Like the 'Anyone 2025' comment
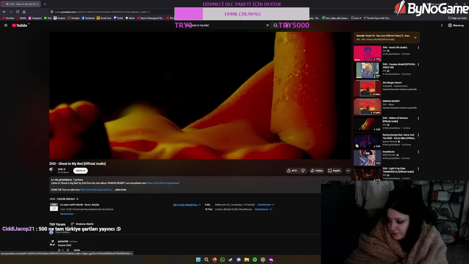Image resolution: width=469 pixels, height=264 pixels. pos(59,250)
